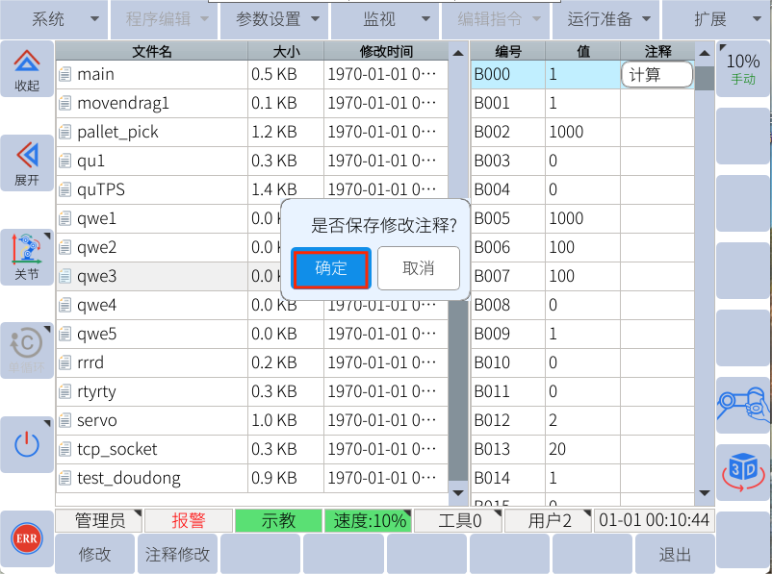The image size is (772, 574).
Task: Click the 速度:10% speed indicator
Action: pos(369,520)
